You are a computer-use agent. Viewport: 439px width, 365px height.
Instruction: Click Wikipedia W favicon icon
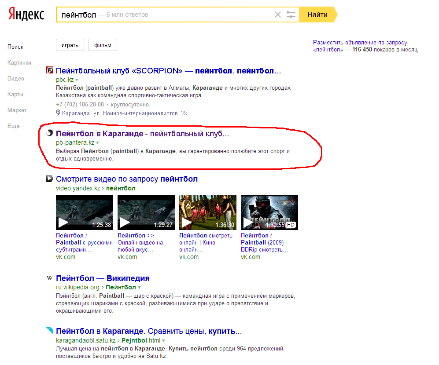(50, 278)
